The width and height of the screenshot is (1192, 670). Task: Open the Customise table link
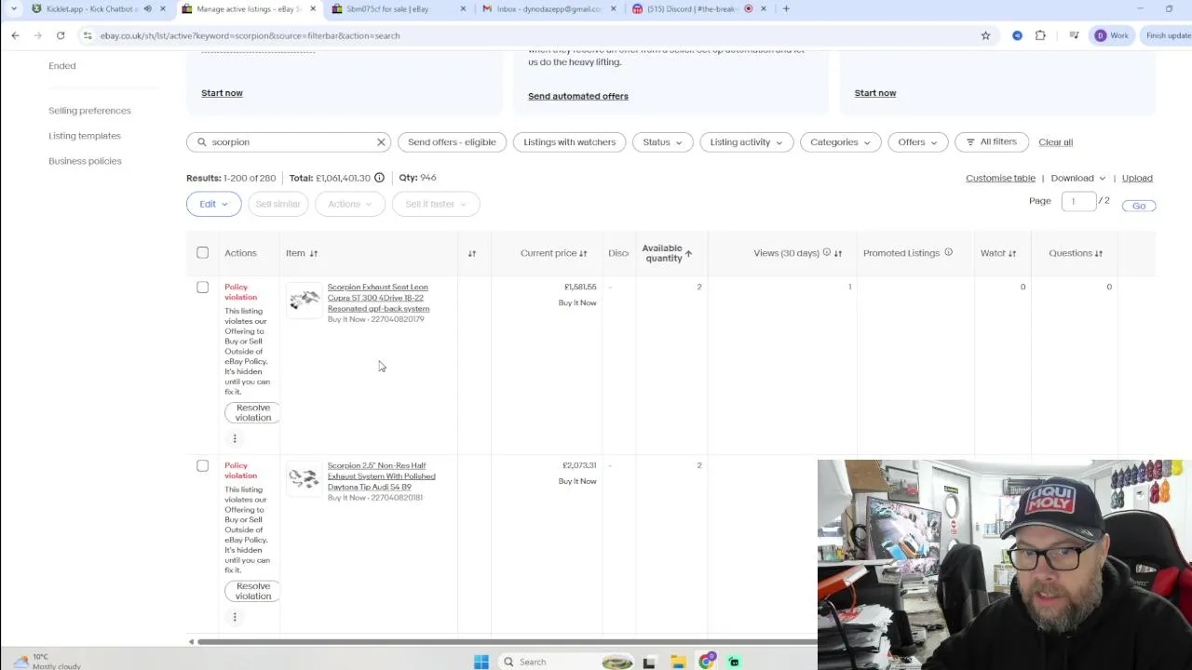pyautogui.click(x=1000, y=178)
